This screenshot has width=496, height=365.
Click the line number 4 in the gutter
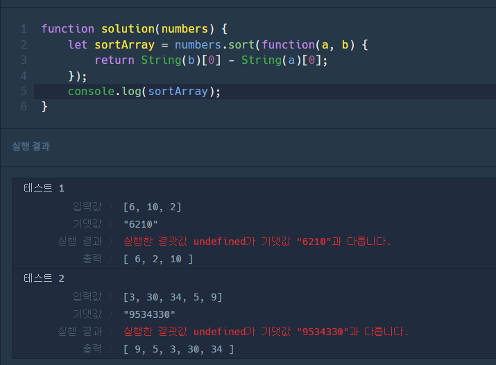(24, 76)
